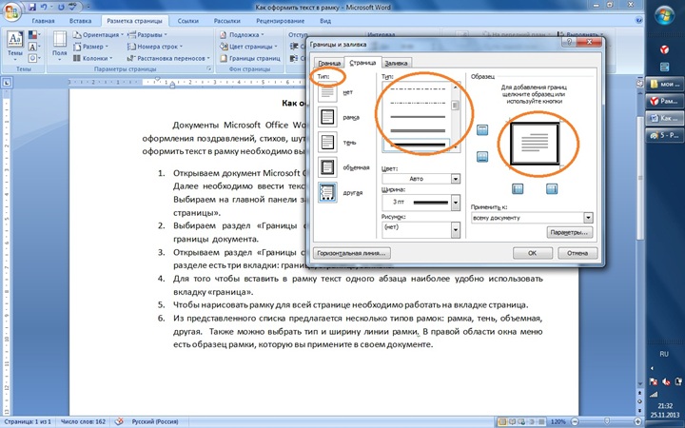The height and width of the screenshot is (428, 685).
Task: Open the Номера строк dropdown
Action: (155, 47)
